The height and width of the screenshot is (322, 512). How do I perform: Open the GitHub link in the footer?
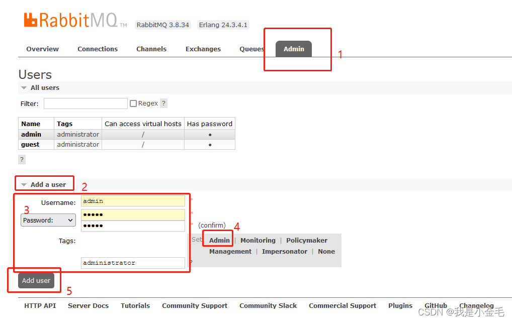436,305
